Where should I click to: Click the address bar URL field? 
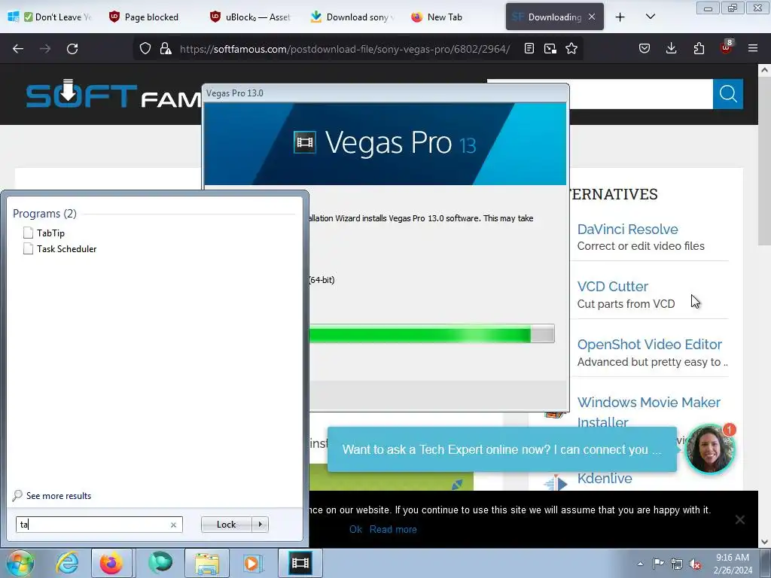pyautogui.click(x=344, y=49)
